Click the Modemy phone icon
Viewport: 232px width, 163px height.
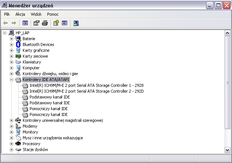[x=18, y=126]
